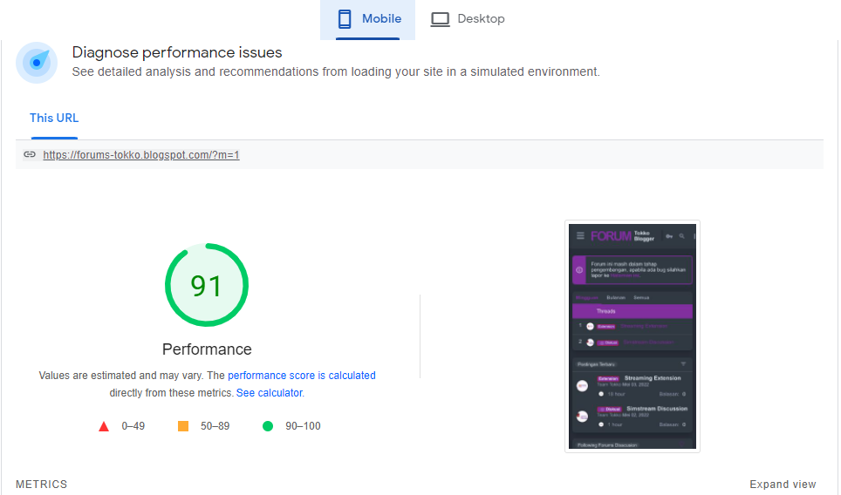Switch to the Mobile tab

[367, 20]
